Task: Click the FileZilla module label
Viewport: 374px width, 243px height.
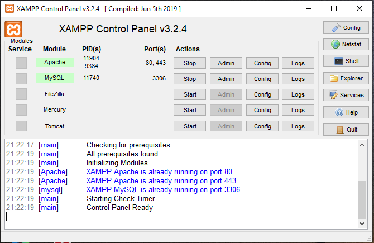Action: coord(54,94)
